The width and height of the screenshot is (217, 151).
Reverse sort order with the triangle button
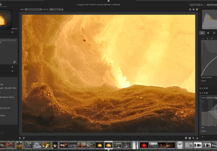point(62,9)
